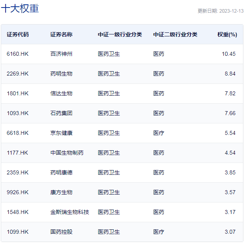Click the 中证二级行业分类 column header

(175, 34)
